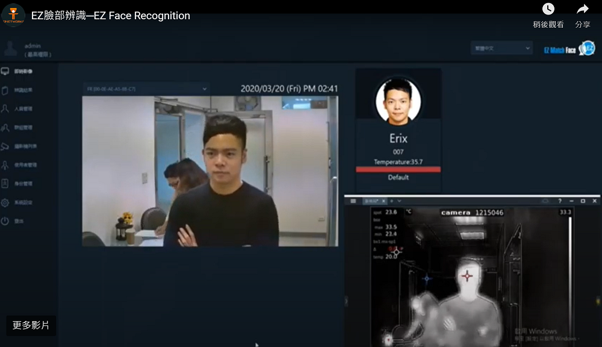This screenshot has width=602, height=347.
Task: Click the Watch Later clock icon
Action: [548, 9]
